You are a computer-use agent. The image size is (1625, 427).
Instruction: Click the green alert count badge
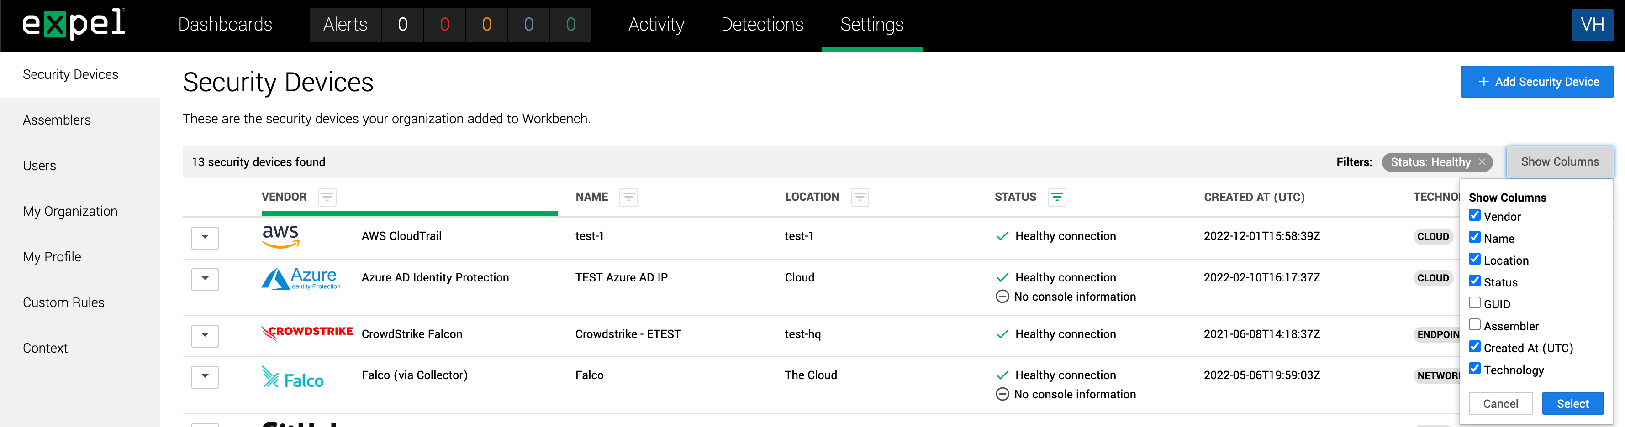click(571, 25)
